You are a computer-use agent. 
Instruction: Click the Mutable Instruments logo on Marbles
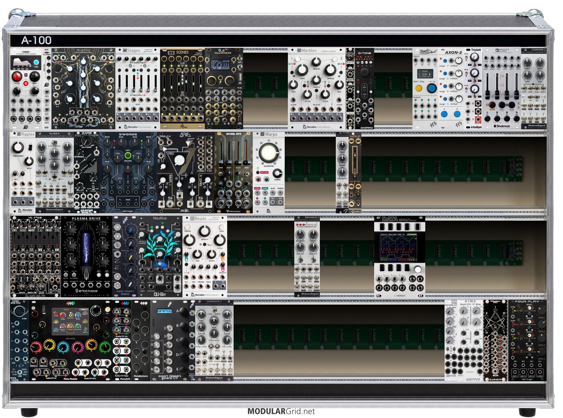point(317,127)
